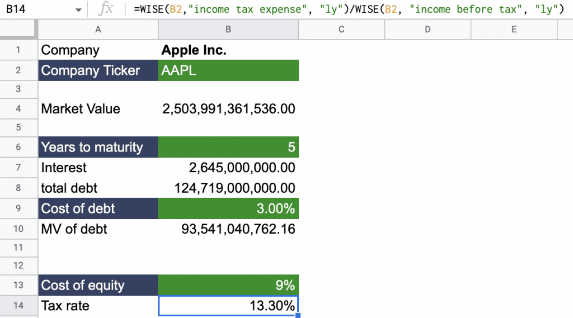Click the fx function icon
The height and width of the screenshot is (318, 573).
pos(105,9)
